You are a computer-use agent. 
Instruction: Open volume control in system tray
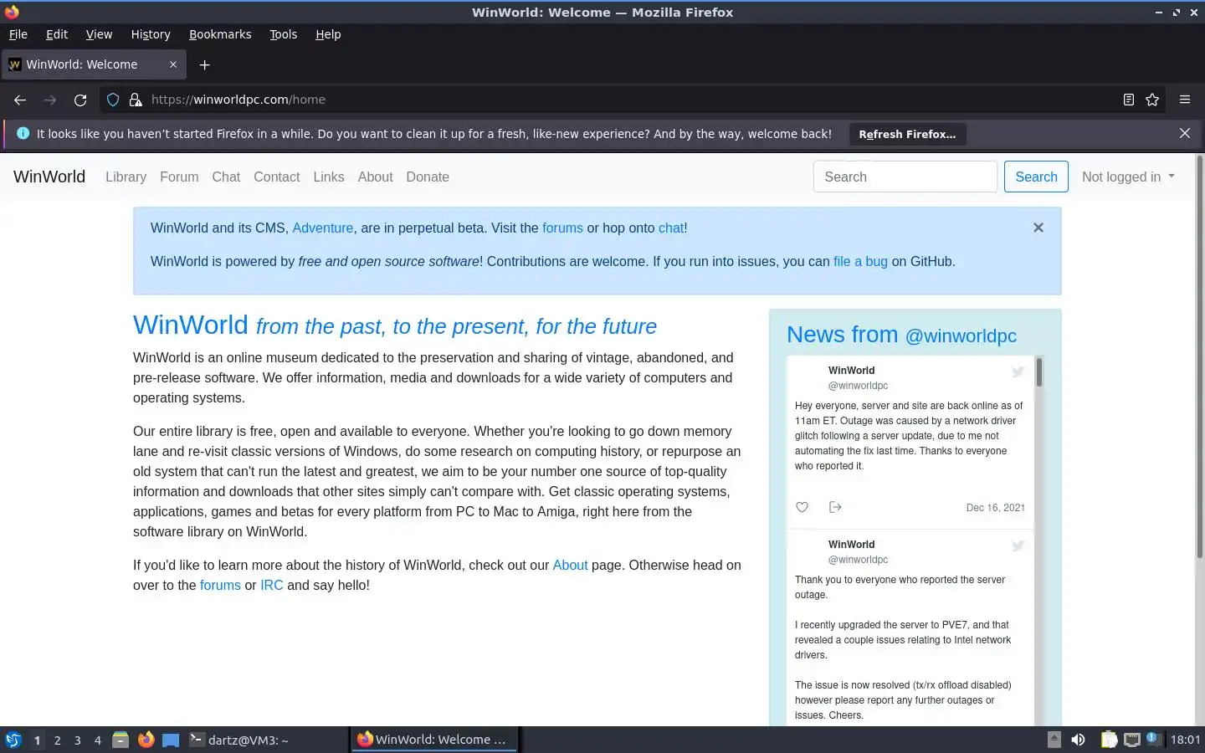pos(1079,740)
